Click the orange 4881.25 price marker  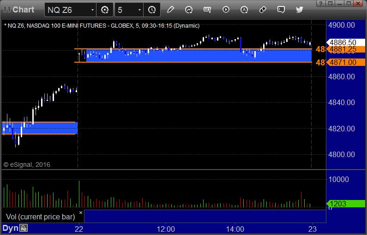point(346,49)
